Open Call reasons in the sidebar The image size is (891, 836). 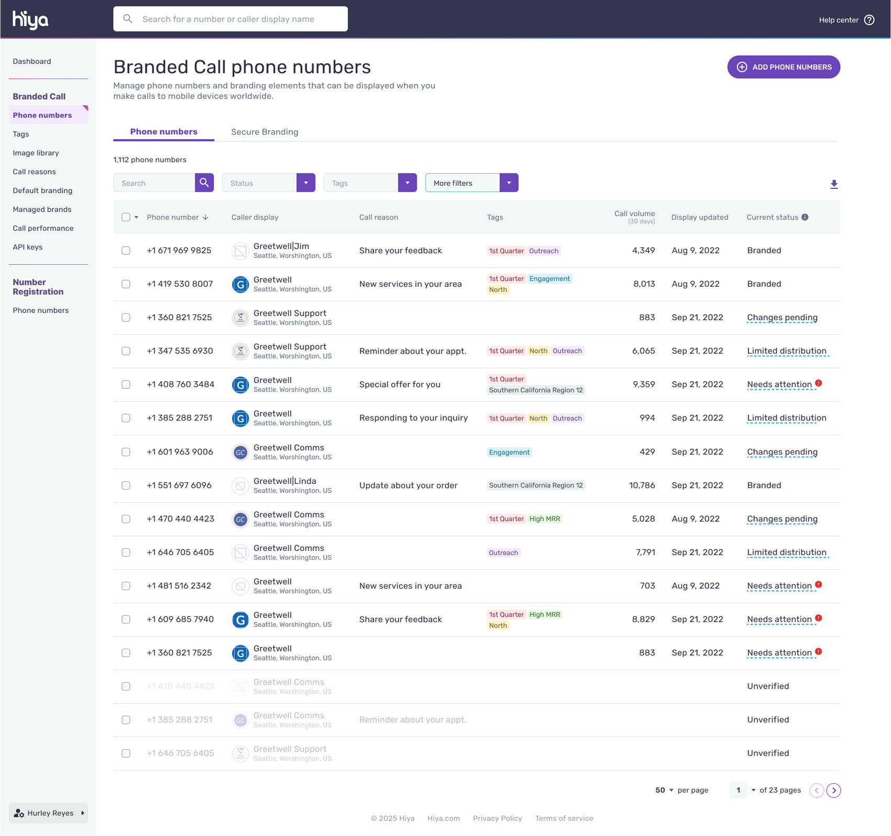34,172
